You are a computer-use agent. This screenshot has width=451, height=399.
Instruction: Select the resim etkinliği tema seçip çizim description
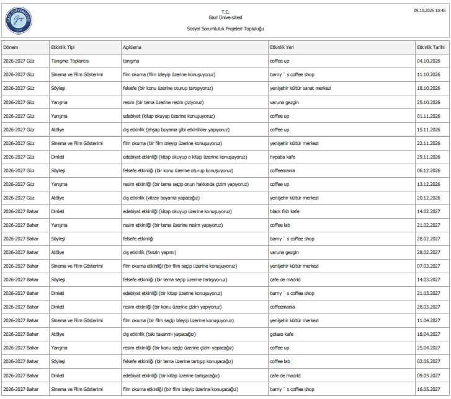coord(195,184)
